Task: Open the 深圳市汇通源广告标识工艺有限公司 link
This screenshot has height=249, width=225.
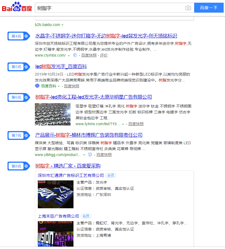Action: tap(71, 176)
